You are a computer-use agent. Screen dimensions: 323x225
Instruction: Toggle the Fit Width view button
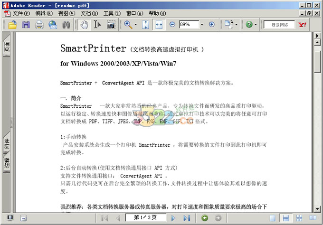pyautogui.click(x=159, y=25)
